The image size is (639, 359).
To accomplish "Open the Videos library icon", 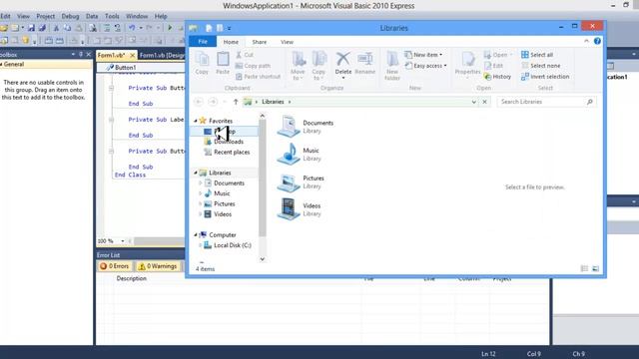I will (289, 209).
